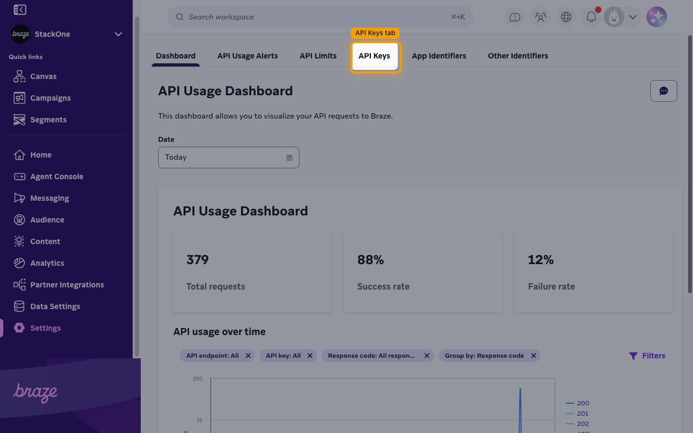Open Segments quick link
The image size is (693, 433).
(48, 120)
